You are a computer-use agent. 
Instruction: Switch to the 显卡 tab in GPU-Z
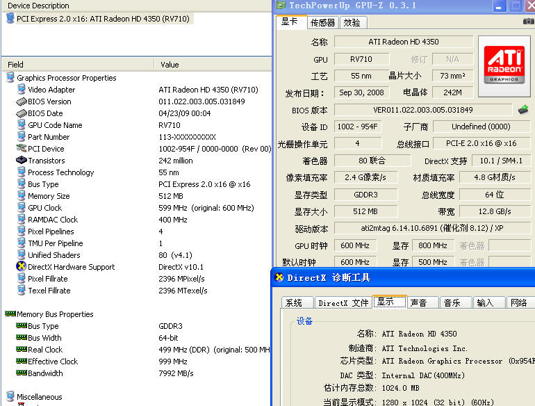pyautogui.click(x=290, y=22)
